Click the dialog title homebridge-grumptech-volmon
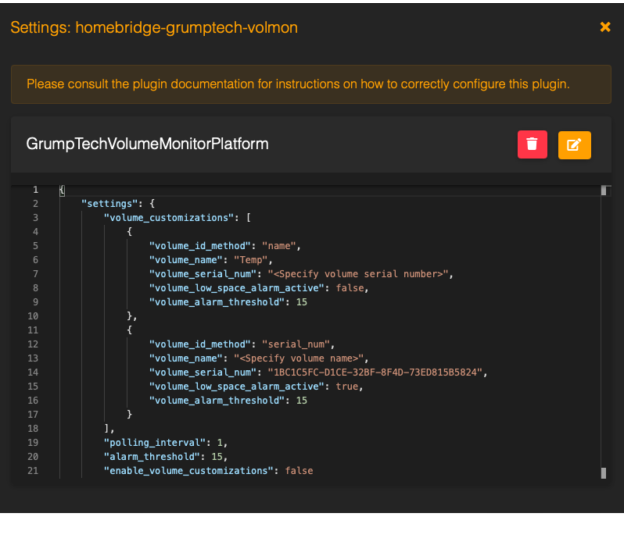 coord(187,28)
